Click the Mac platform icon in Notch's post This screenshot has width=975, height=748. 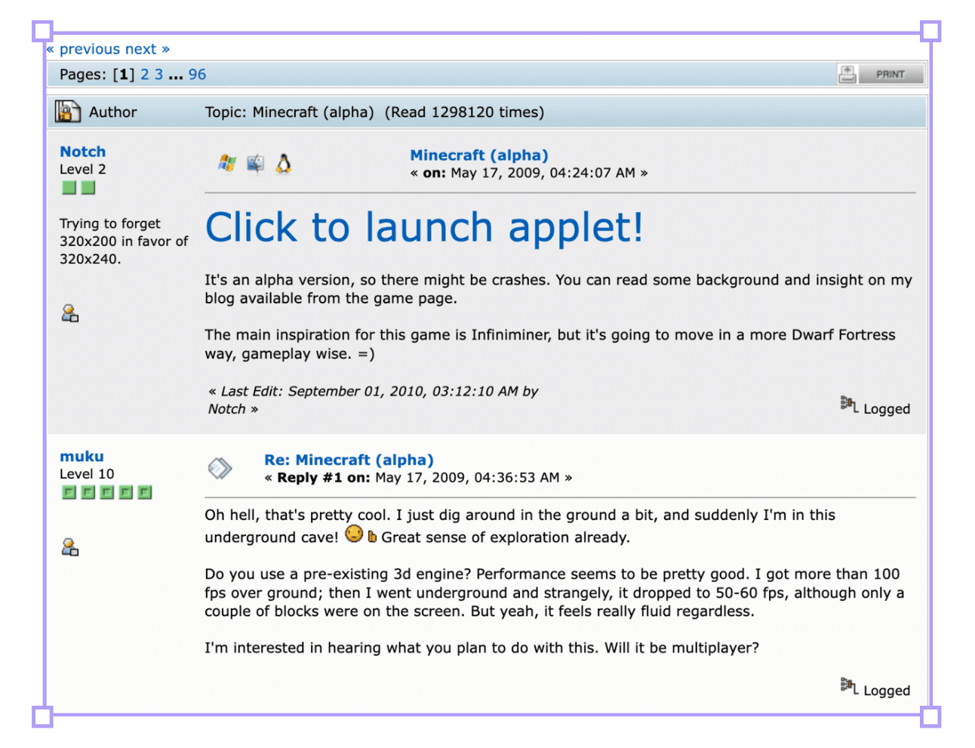pyautogui.click(x=256, y=163)
